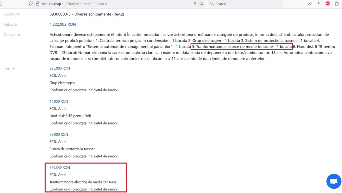342x193 pixels.
Task: Click into the browser Search field
Action: coord(246,4)
